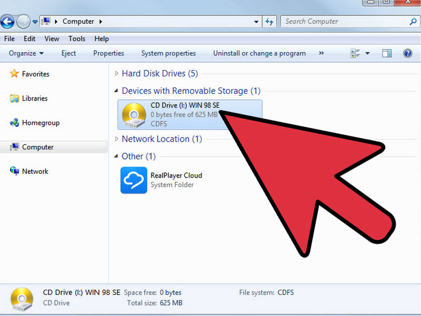
Task: Open the view options dropdown arrow
Action: tap(367, 53)
